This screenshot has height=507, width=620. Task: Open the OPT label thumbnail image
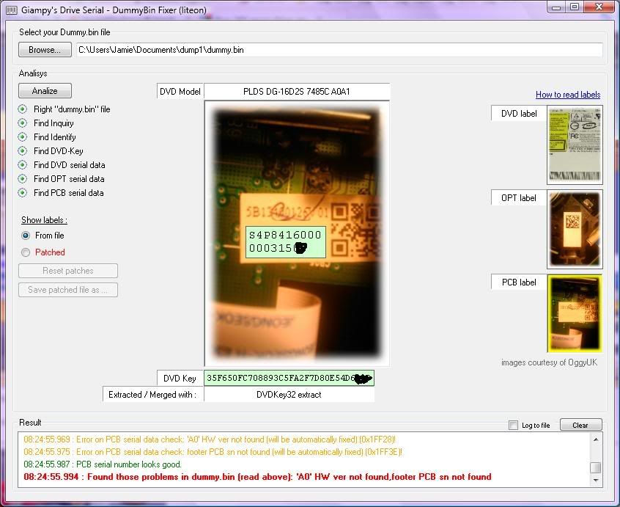tap(575, 229)
